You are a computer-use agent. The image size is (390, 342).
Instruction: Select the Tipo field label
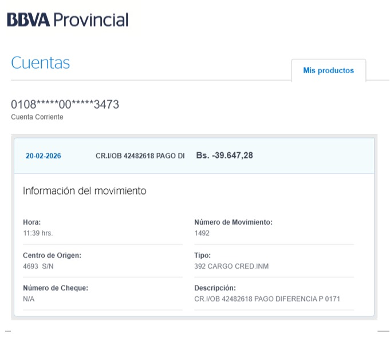point(203,255)
